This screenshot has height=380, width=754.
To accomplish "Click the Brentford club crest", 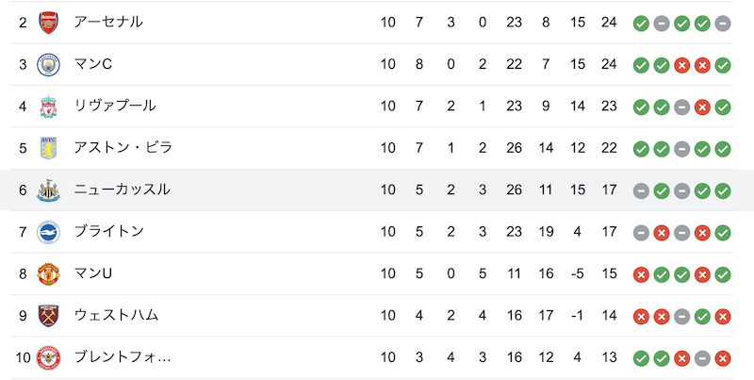I will tap(48, 357).
